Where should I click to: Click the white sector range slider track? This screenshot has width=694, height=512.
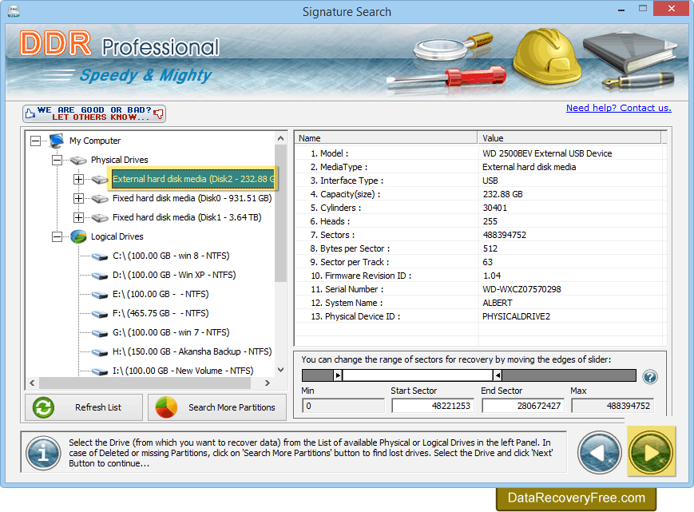pos(418,375)
